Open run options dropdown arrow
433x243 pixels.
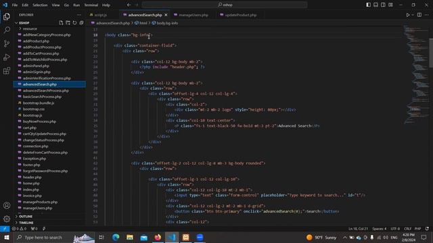[x=413, y=15]
